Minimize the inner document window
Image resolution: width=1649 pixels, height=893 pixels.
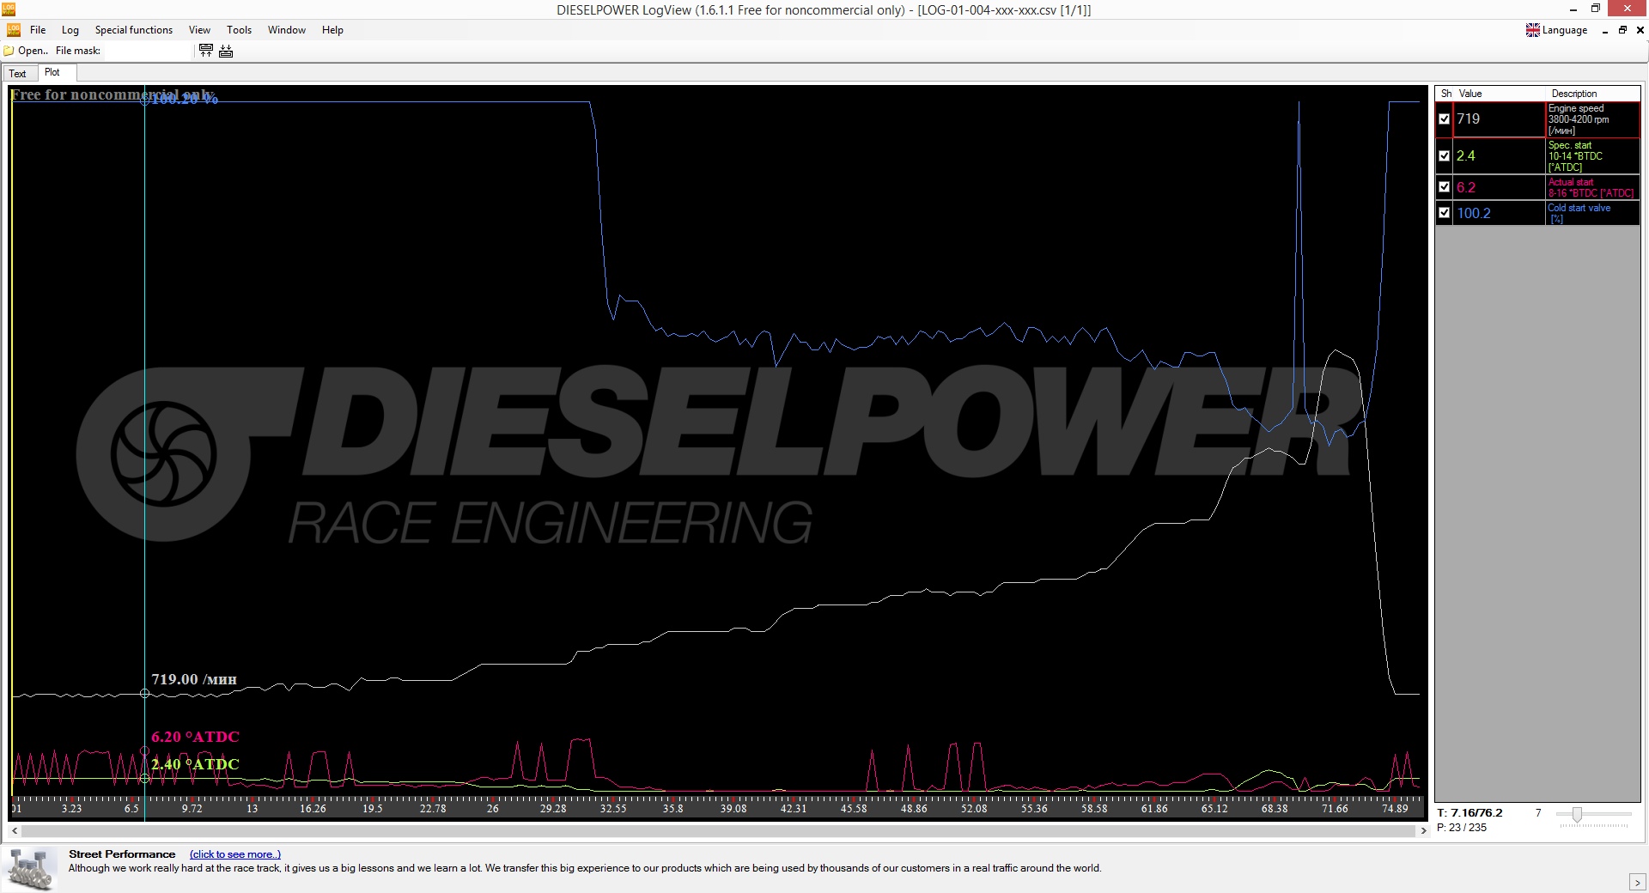(1604, 31)
